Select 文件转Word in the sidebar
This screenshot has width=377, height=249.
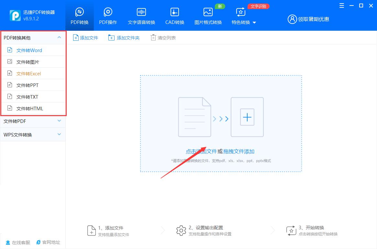point(29,50)
